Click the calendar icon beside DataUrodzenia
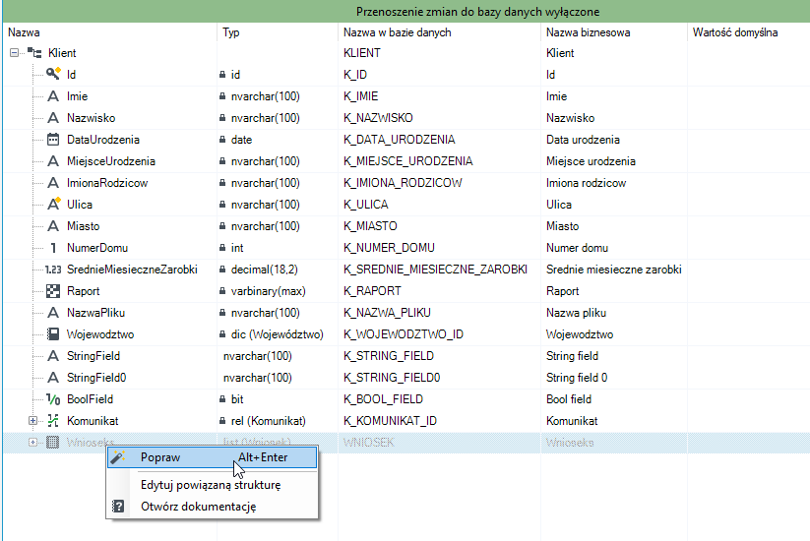Screen dimensions: 810x541 coord(53,140)
